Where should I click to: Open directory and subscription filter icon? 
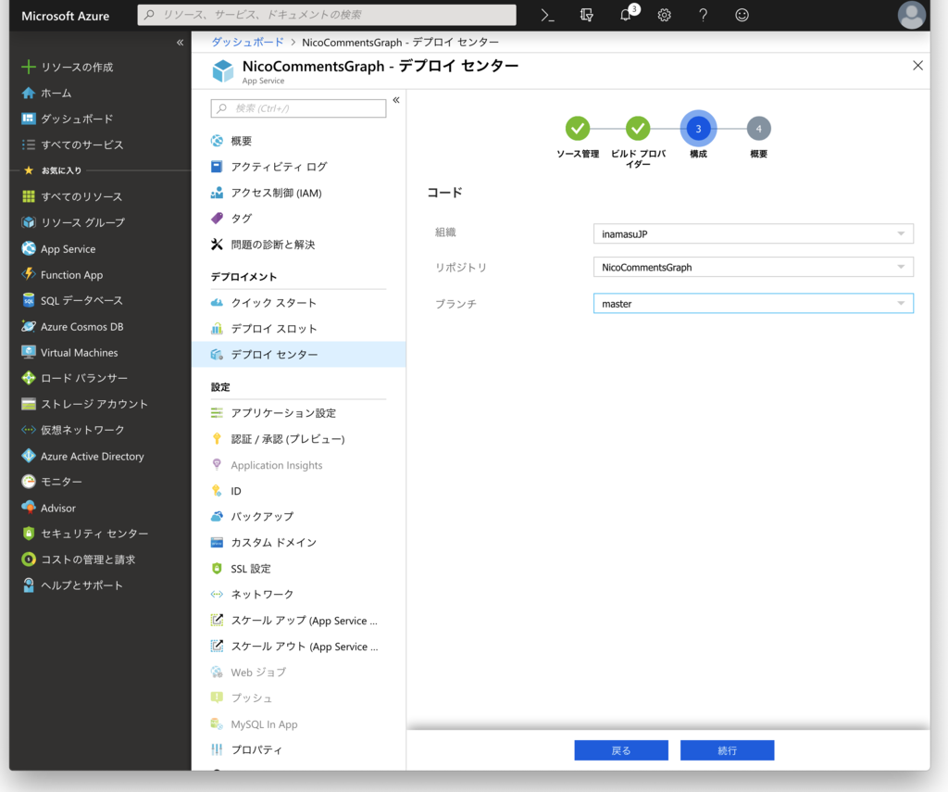[x=586, y=15]
